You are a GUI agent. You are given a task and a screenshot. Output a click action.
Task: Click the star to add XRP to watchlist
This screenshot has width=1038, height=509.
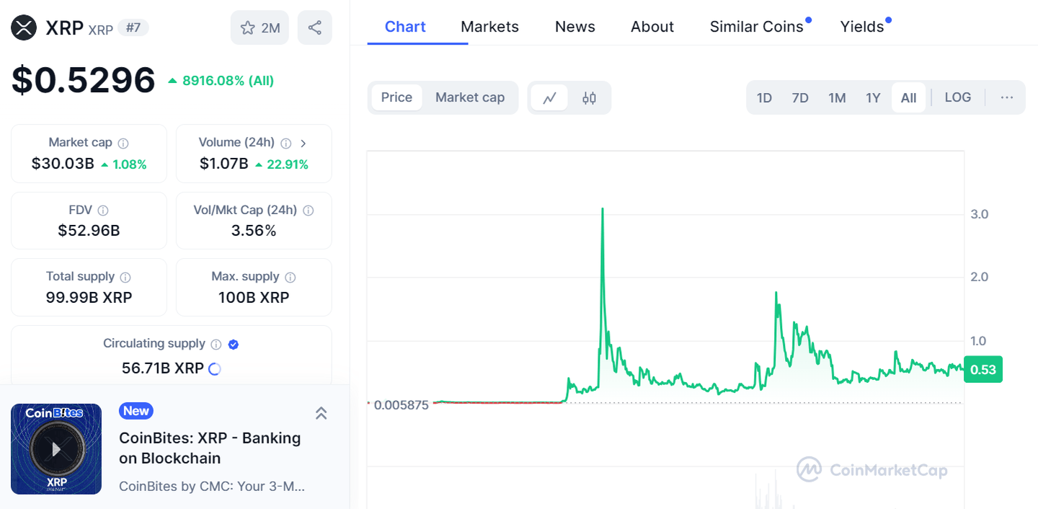(x=247, y=26)
